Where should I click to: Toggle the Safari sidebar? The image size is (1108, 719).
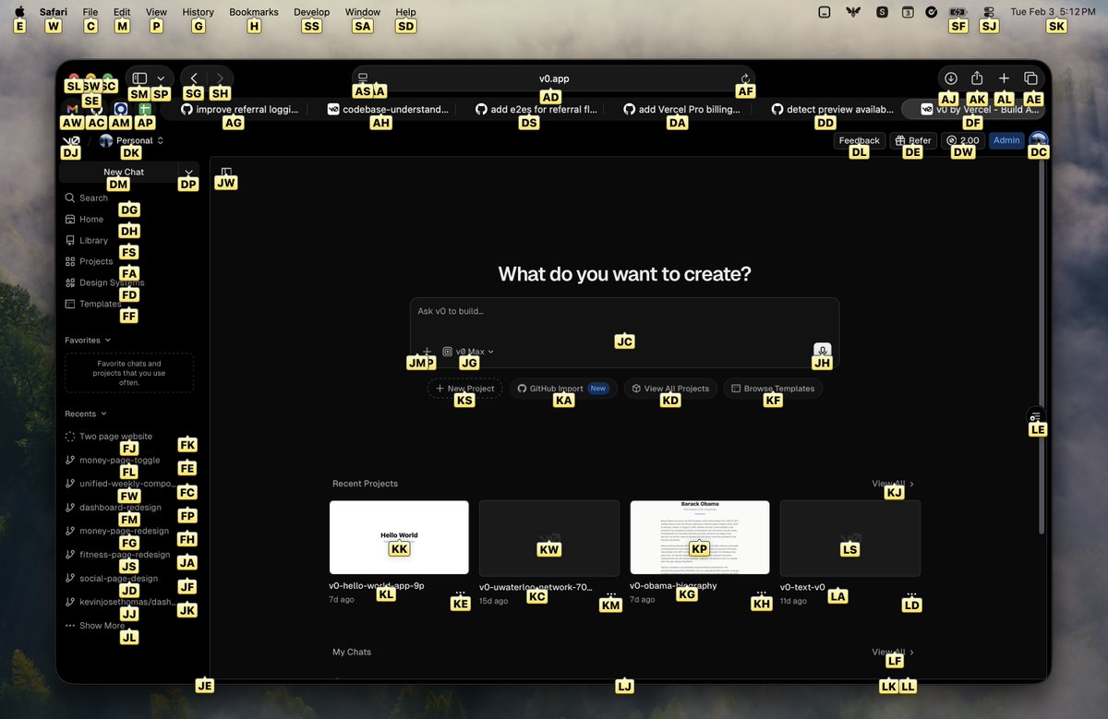click(139, 78)
